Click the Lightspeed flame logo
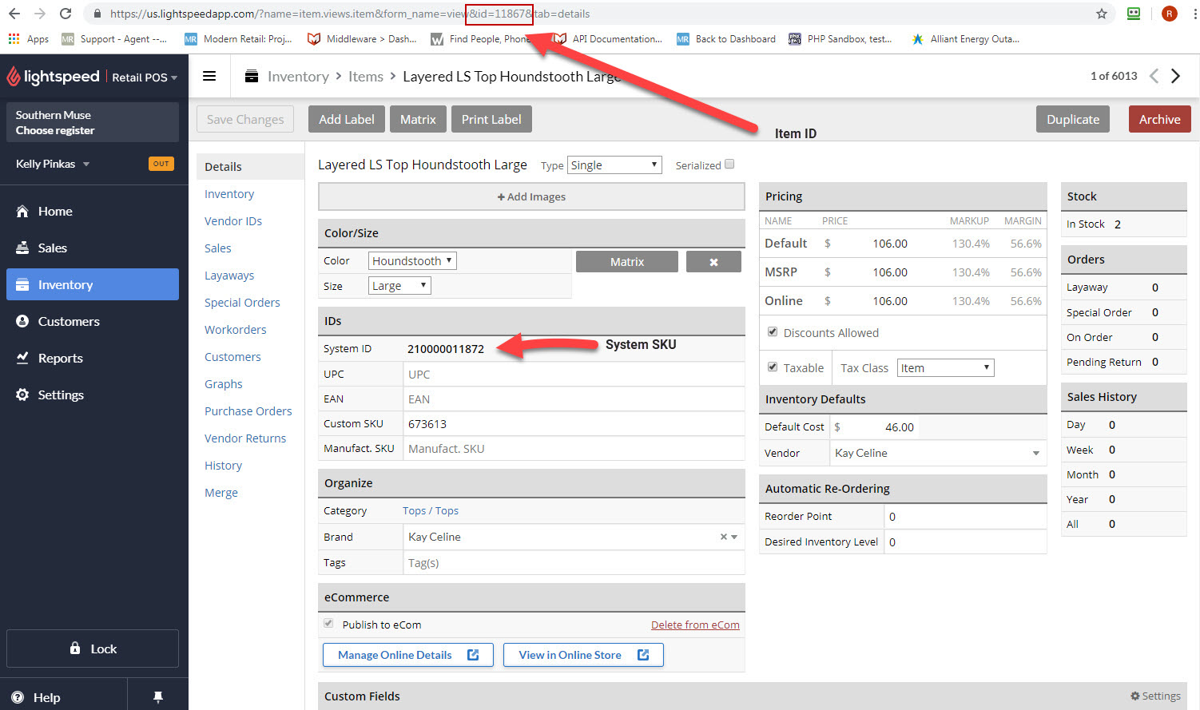This screenshot has height=710, width=1200. click(14, 77)
